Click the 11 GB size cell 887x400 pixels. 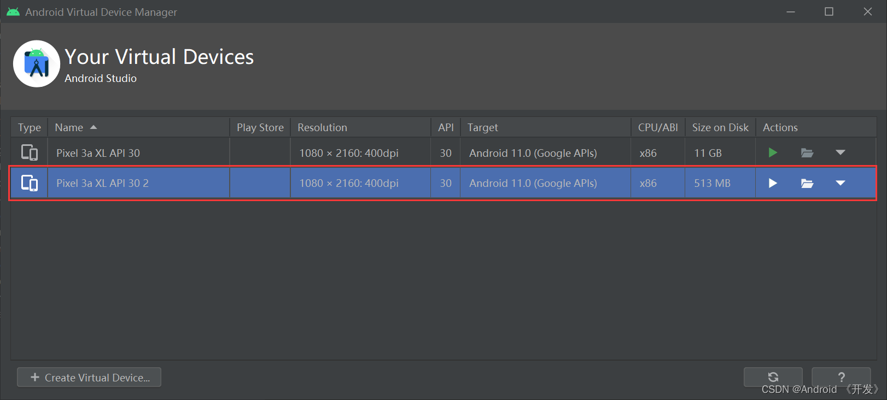tap(720, 153)
